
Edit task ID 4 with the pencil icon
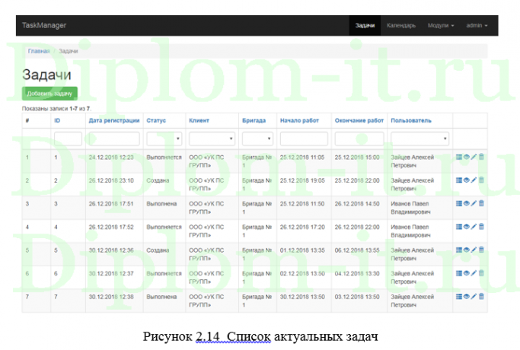point(474,227)
